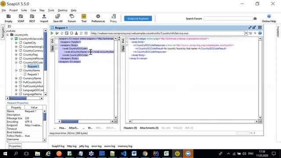Screen dimensions: 281x158
Task: Open the endpoint URL dropdown
Action: [x=246, y=33]
